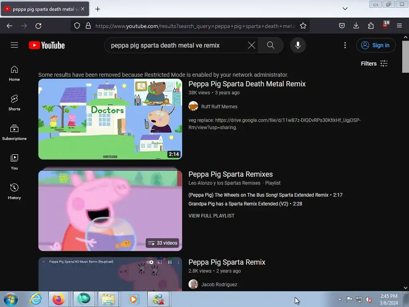Launch Internet Explorer from the taskbar
Screen dimensions: 409x307
pos(36,299)
